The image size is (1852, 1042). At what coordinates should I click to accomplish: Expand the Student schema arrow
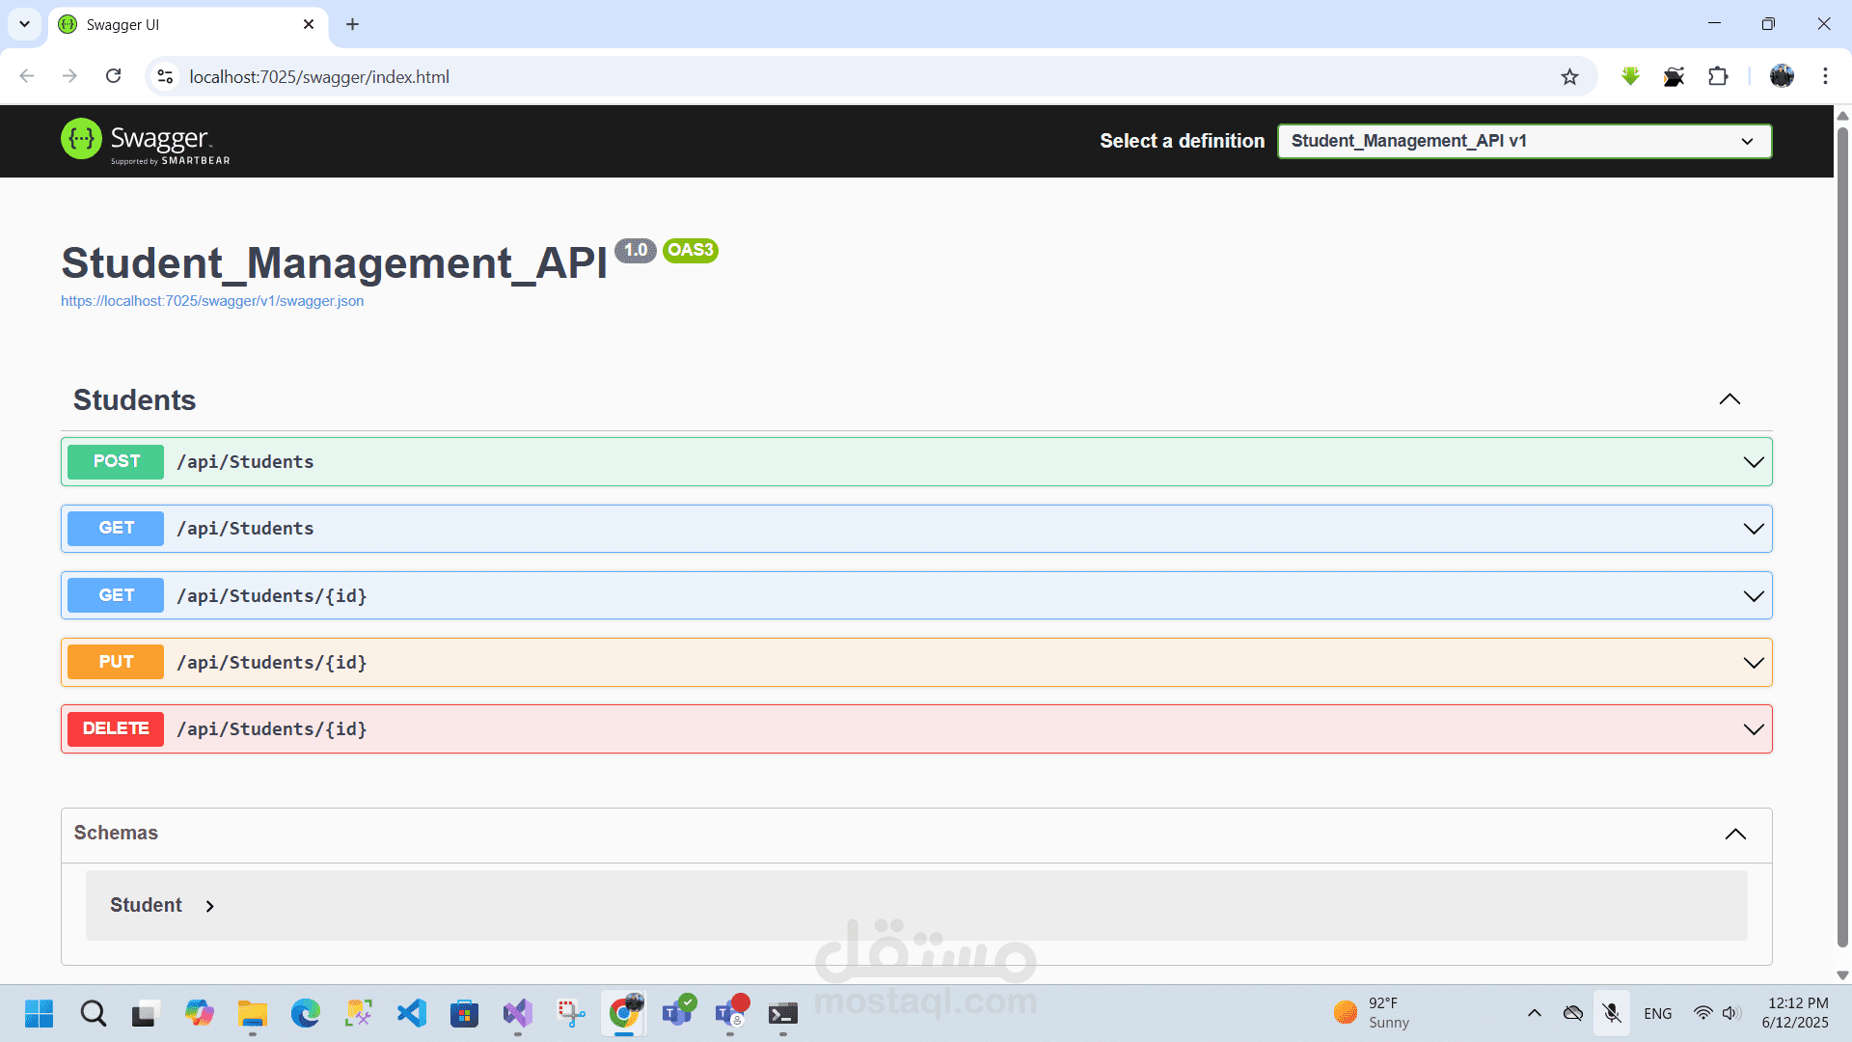(x=209, y=906)
